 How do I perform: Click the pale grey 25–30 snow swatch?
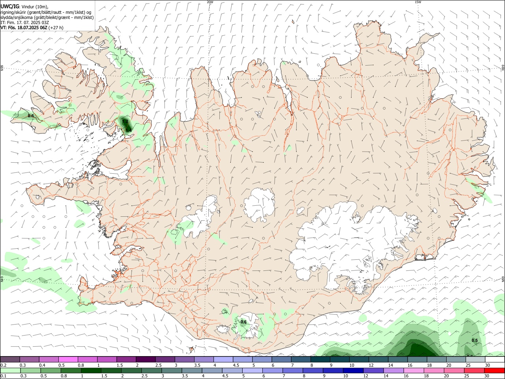coord(475,360)
